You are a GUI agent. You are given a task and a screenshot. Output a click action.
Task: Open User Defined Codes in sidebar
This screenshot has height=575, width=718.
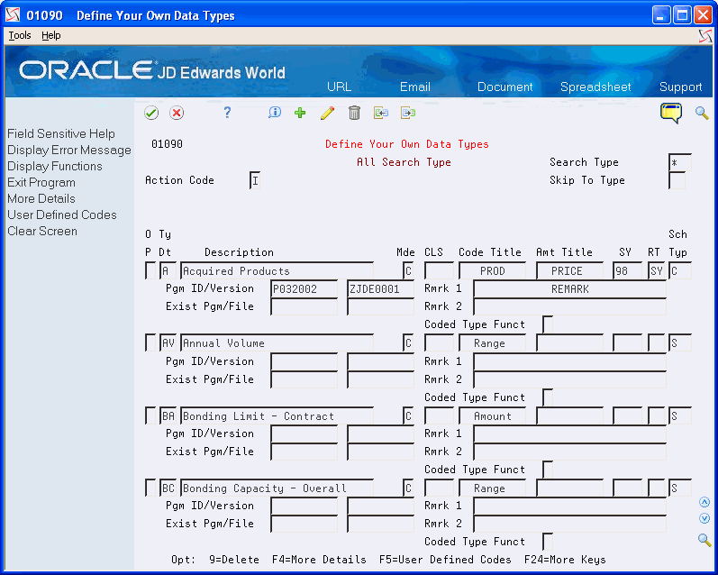[62, 214]
